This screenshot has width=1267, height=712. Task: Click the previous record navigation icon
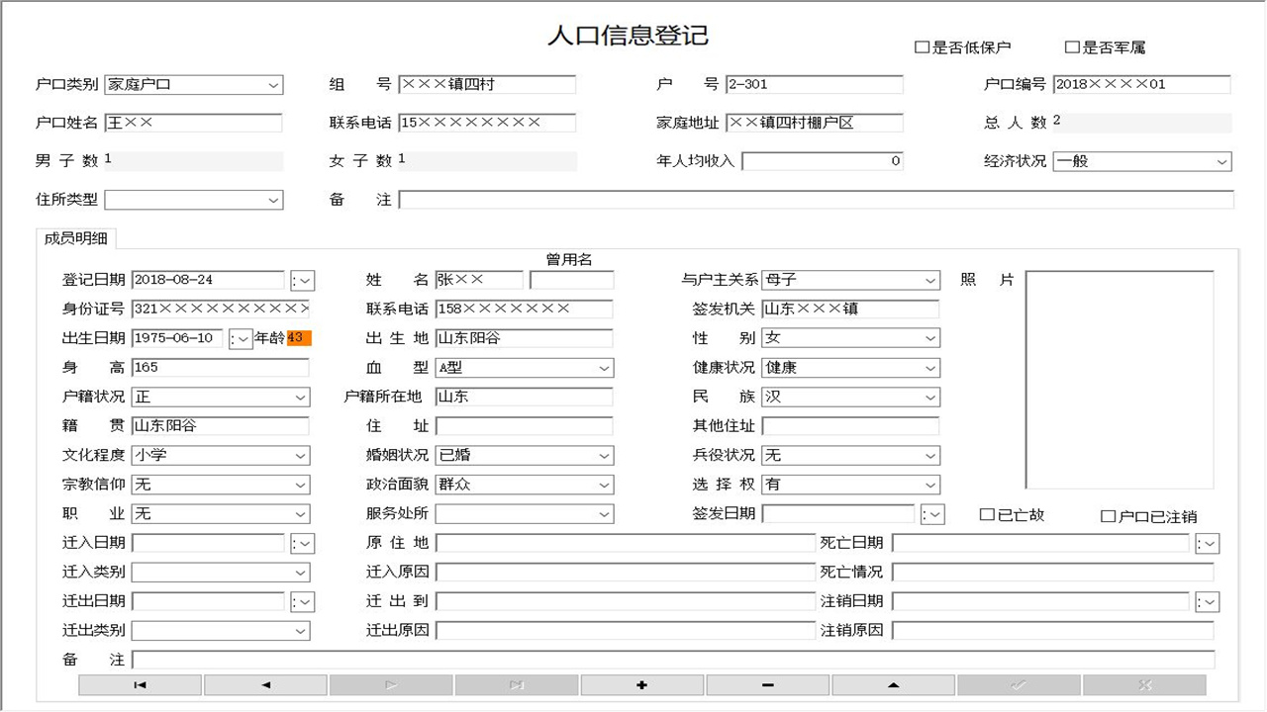[x=264, y=684]
